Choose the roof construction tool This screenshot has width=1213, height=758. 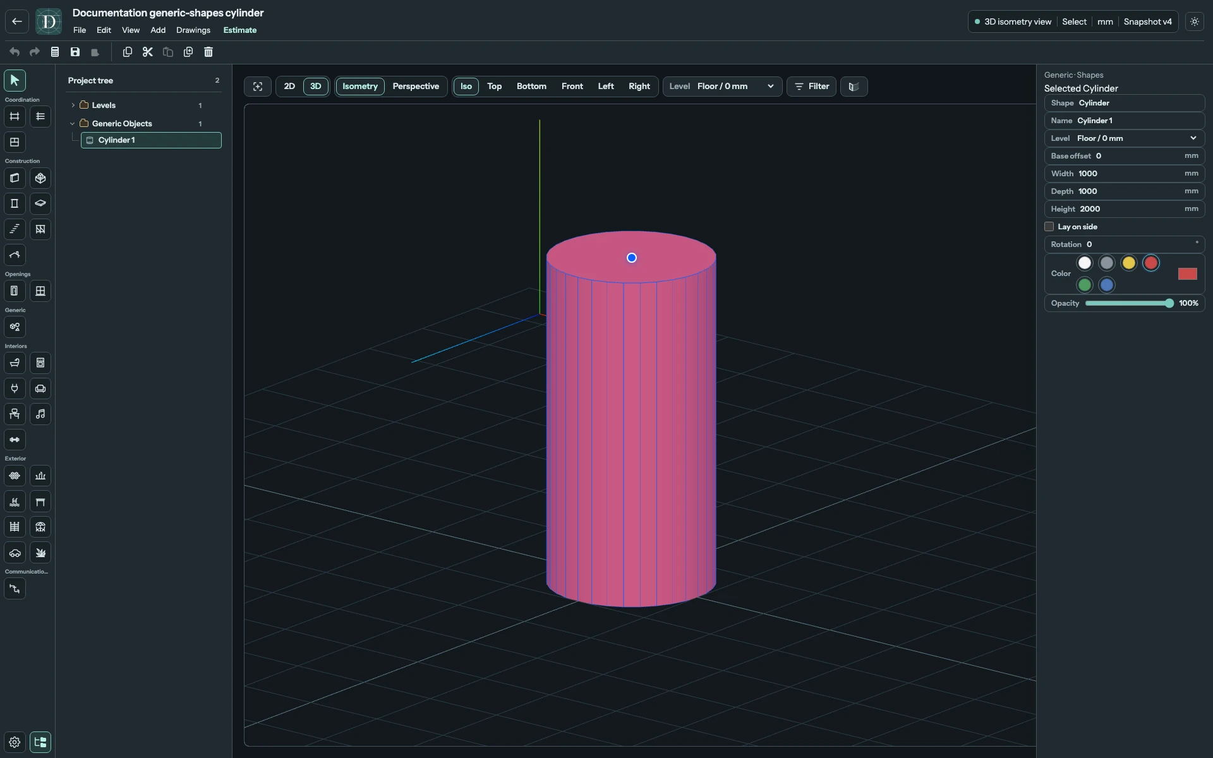(x=15, y=255)
